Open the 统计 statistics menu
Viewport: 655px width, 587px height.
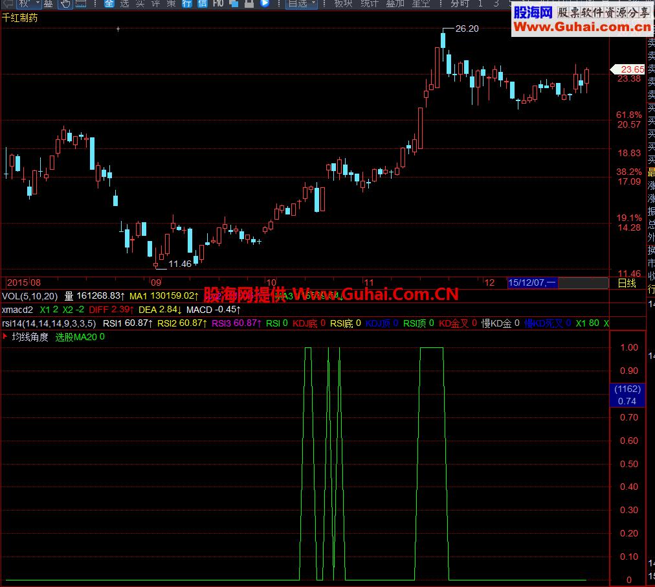click(x=370, y=4)
